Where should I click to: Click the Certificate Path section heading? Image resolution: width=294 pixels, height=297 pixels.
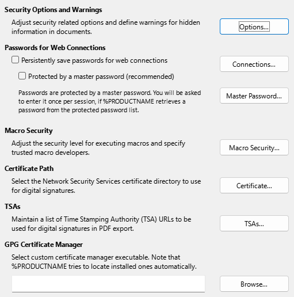coord(29,169)
